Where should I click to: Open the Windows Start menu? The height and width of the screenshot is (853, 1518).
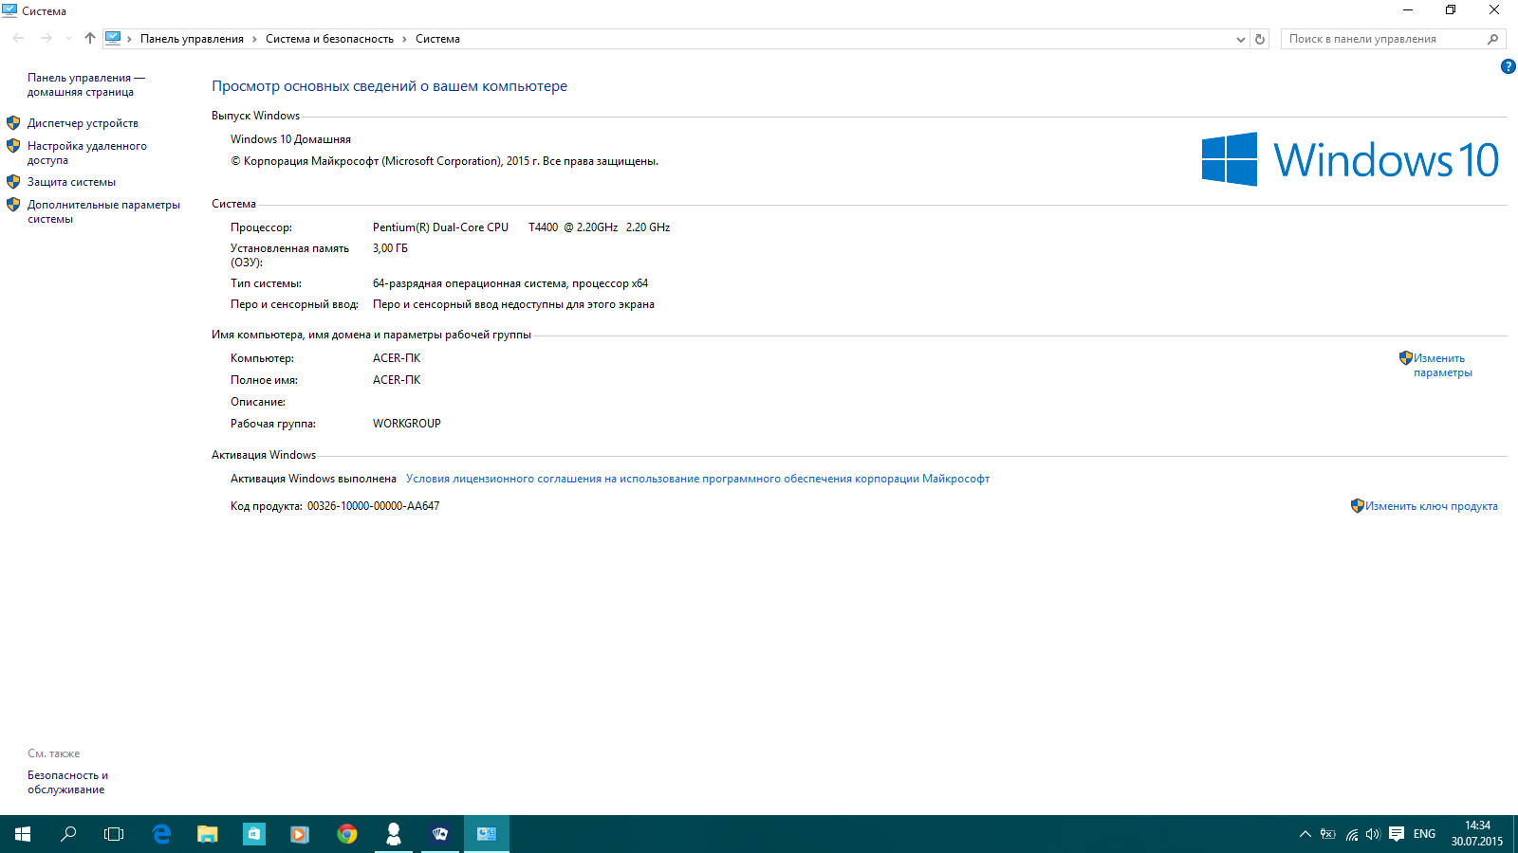(23, 834)
